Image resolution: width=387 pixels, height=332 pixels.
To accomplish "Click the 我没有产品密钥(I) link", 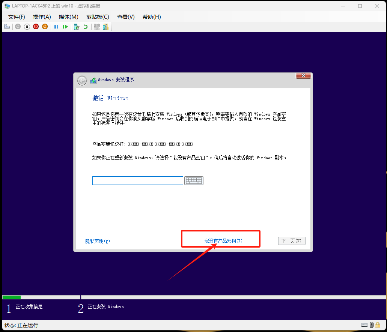I will point(223,241).
